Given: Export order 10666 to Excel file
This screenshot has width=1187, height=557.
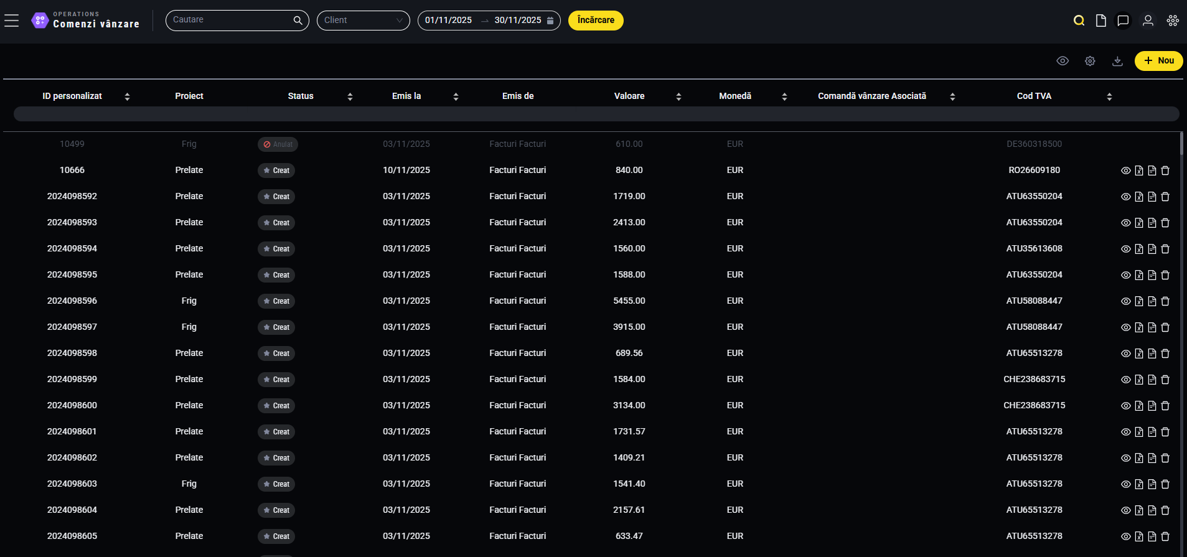Looking at the screenshot, I should coord(1139,171).
